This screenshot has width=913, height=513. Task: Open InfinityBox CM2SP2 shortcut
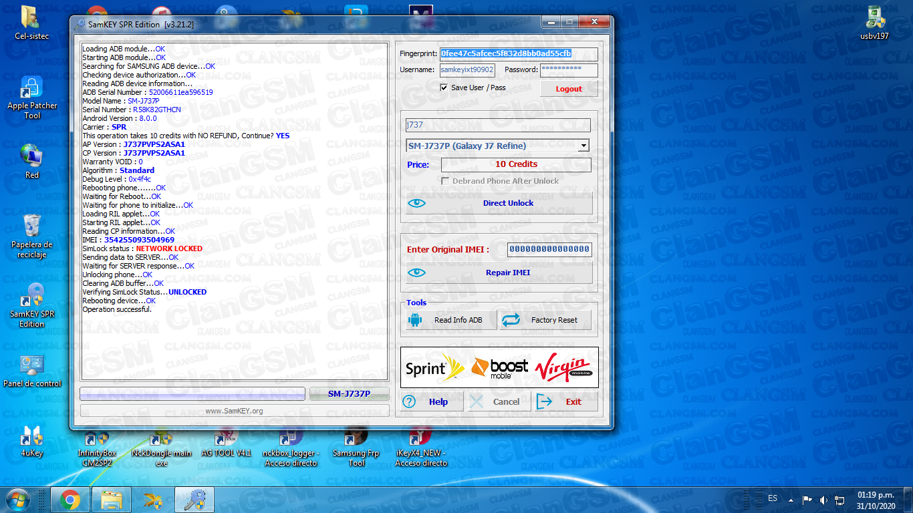point(97,448)
